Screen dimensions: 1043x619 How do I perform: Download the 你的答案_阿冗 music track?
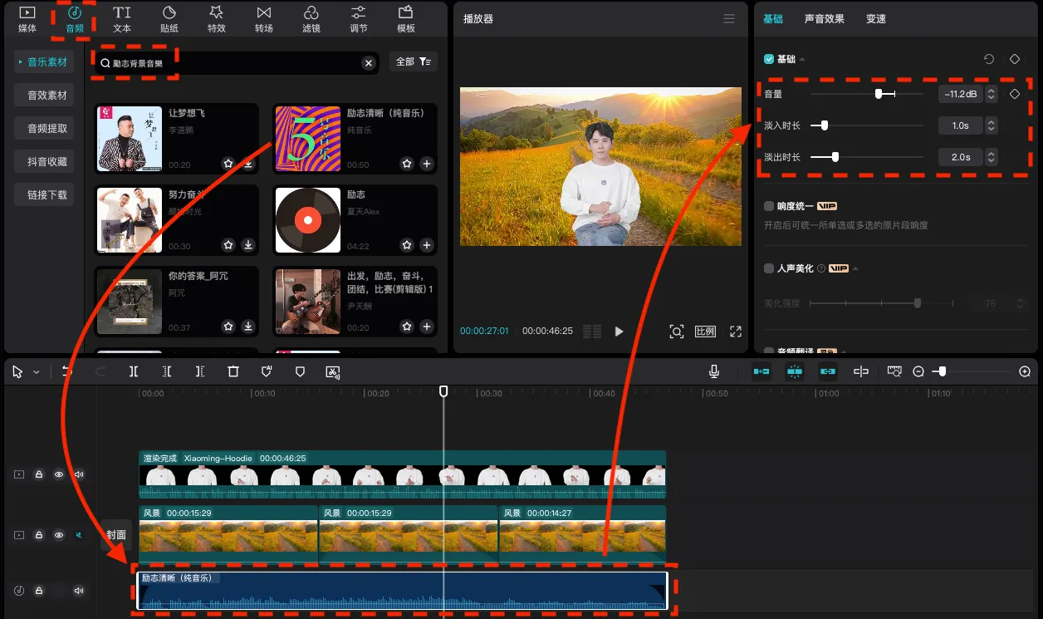[248, 327]
